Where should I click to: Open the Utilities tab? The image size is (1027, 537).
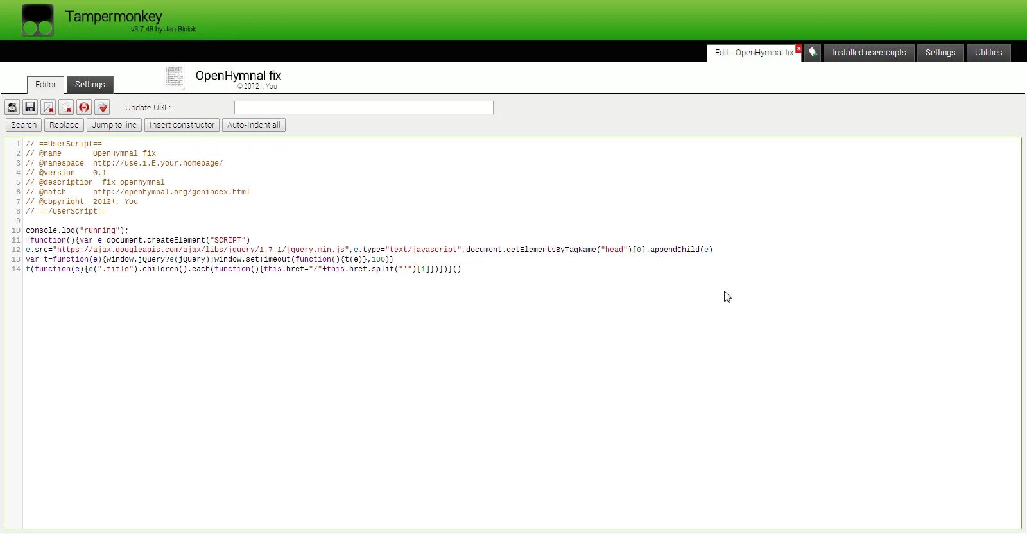(988, 53)
